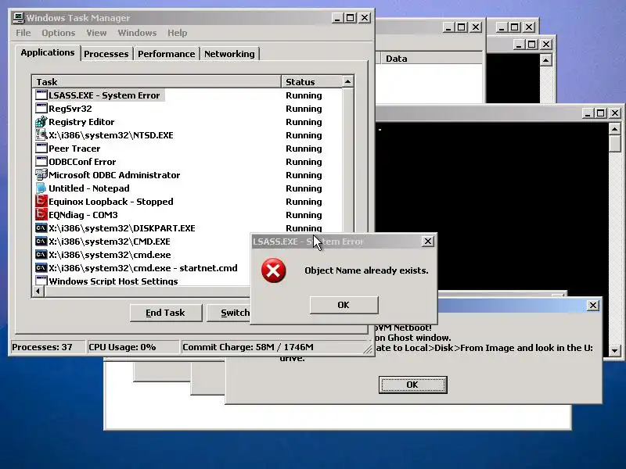Click small black window's scroll up arrow
Image resolution: width=626 pixels, height=469 pixels.
point(545,60)
